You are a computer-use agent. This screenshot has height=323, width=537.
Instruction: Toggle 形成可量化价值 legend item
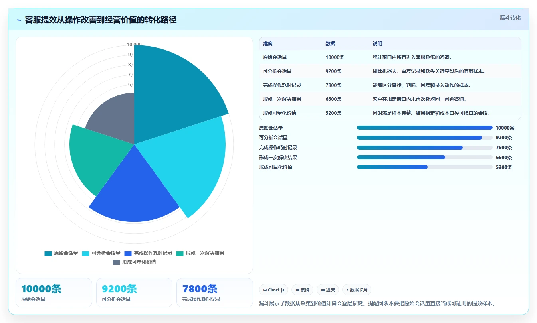(134, 262)
